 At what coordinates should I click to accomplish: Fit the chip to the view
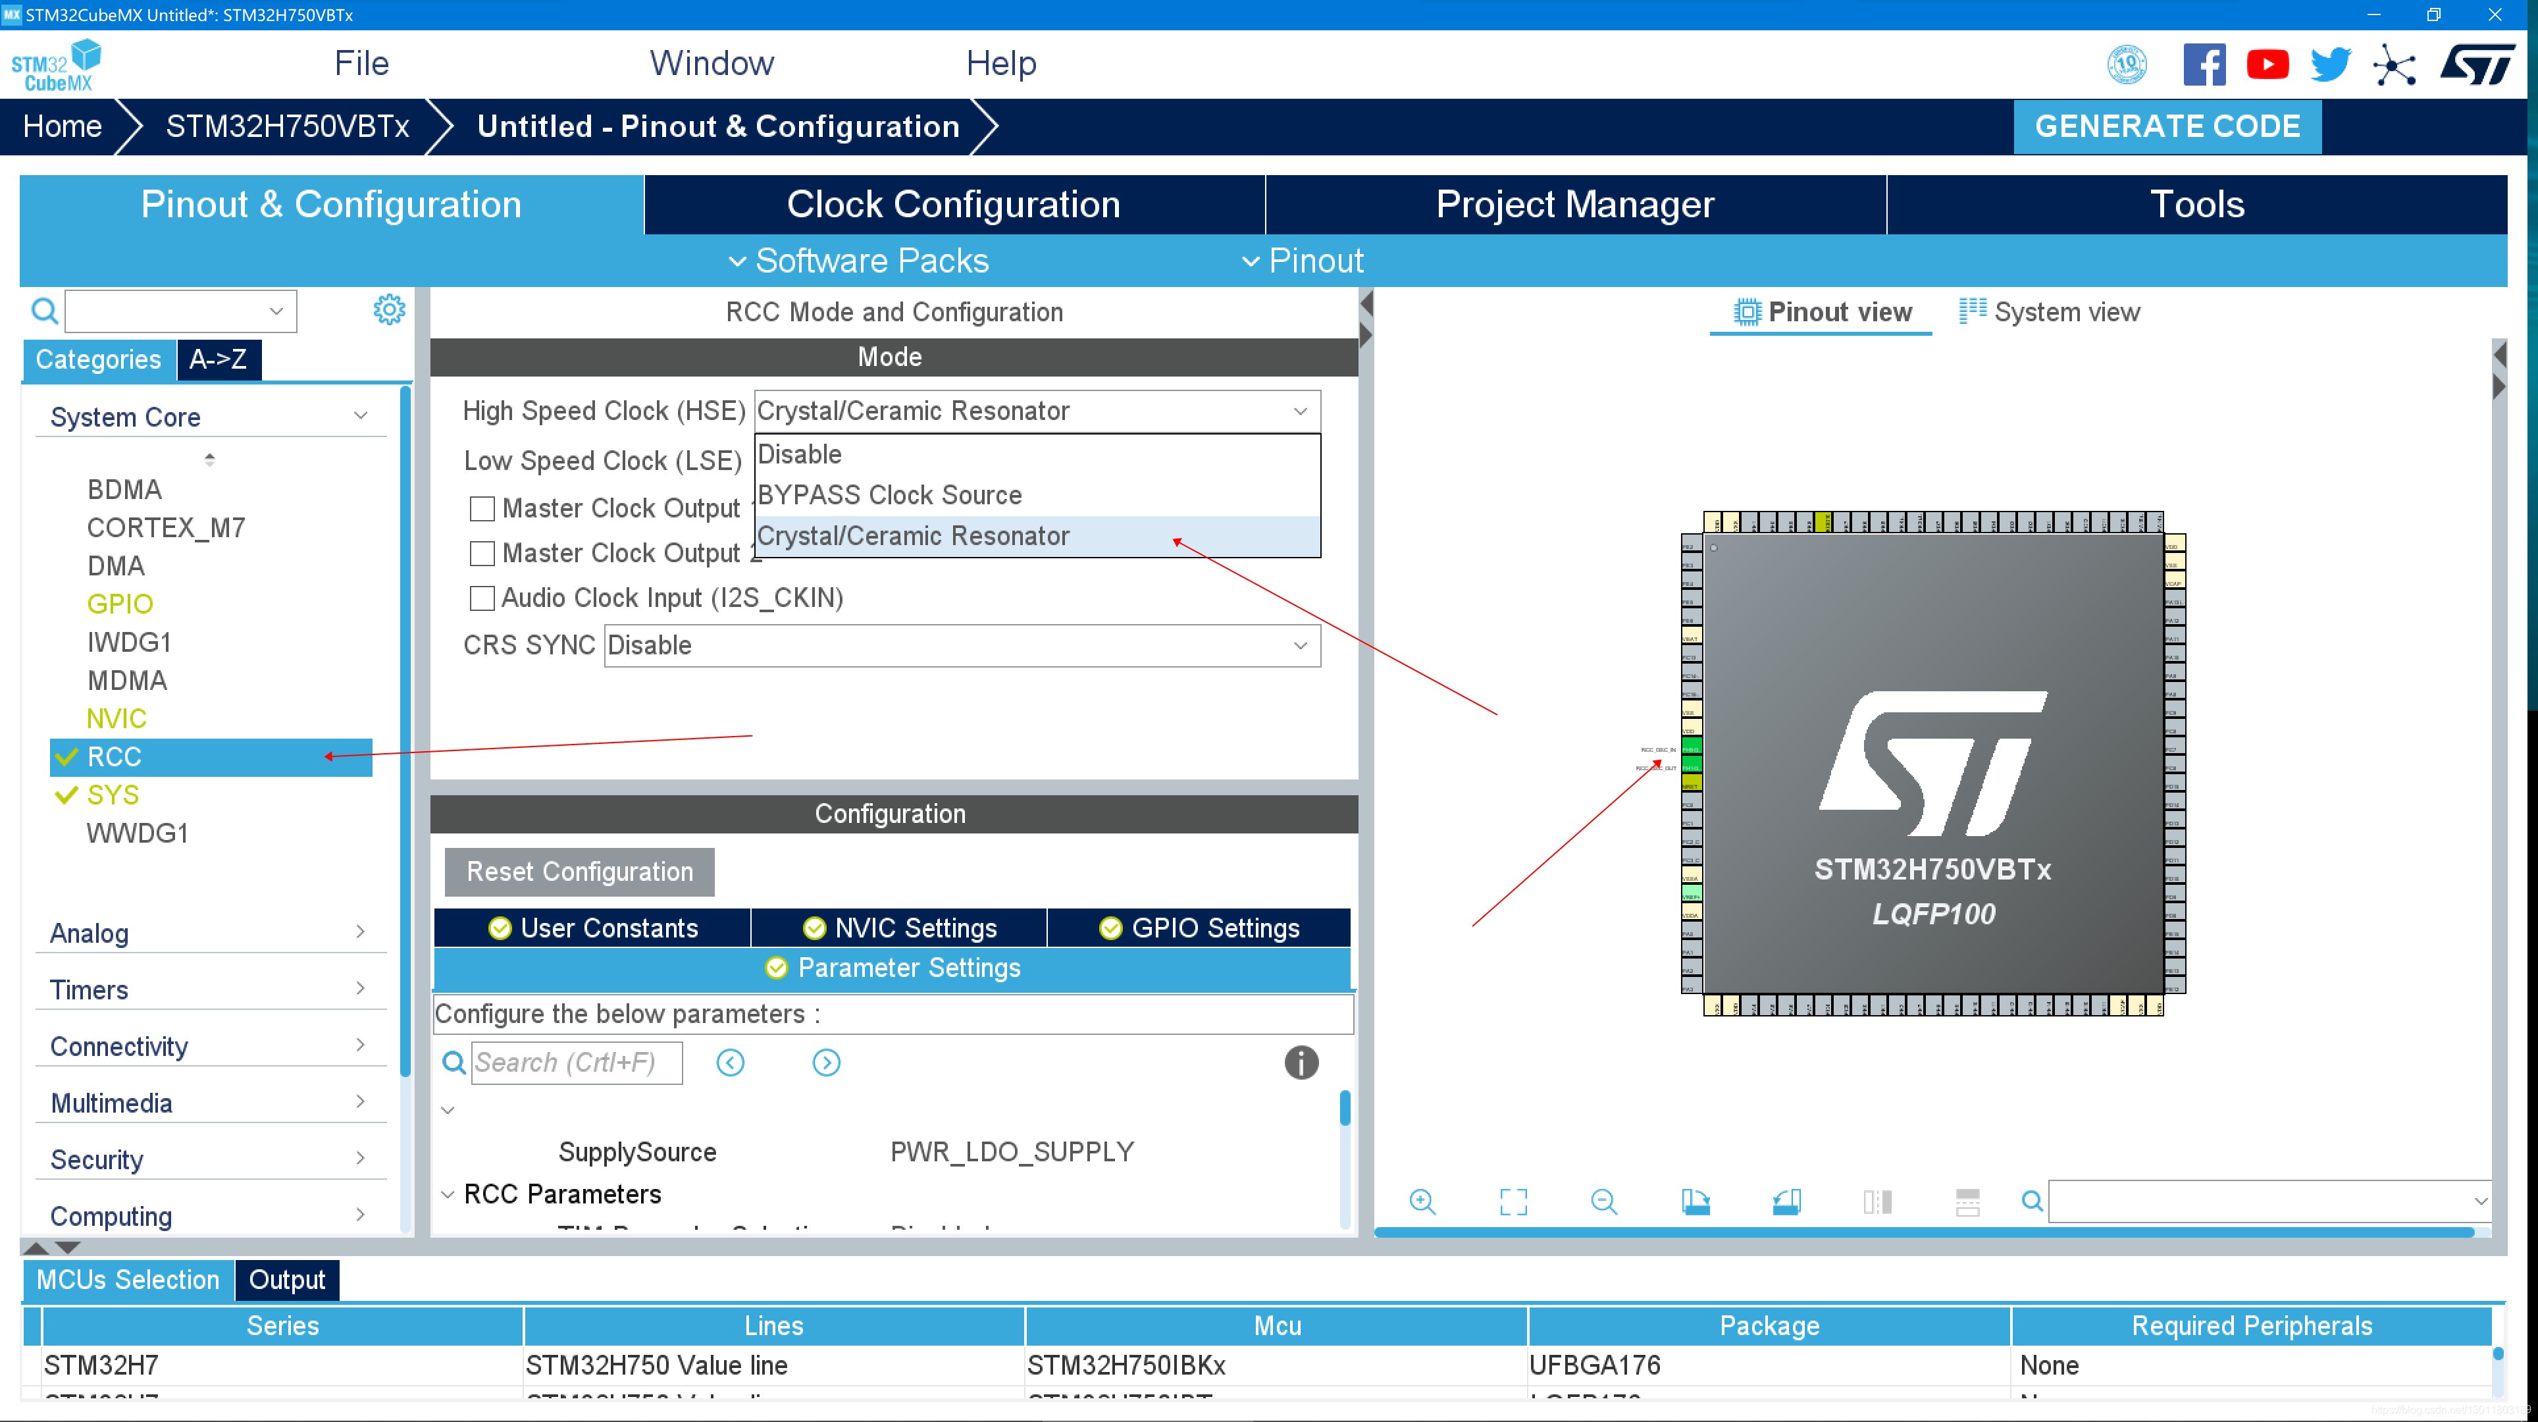click(1513, 1201)
